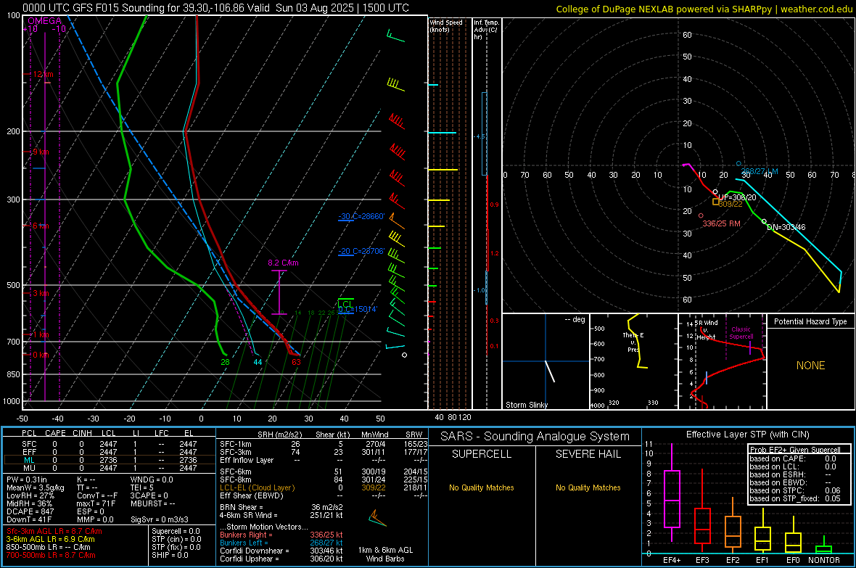Click the Corfidi Downshear = row
856x568 pixels.
click(x=281, y=551)
